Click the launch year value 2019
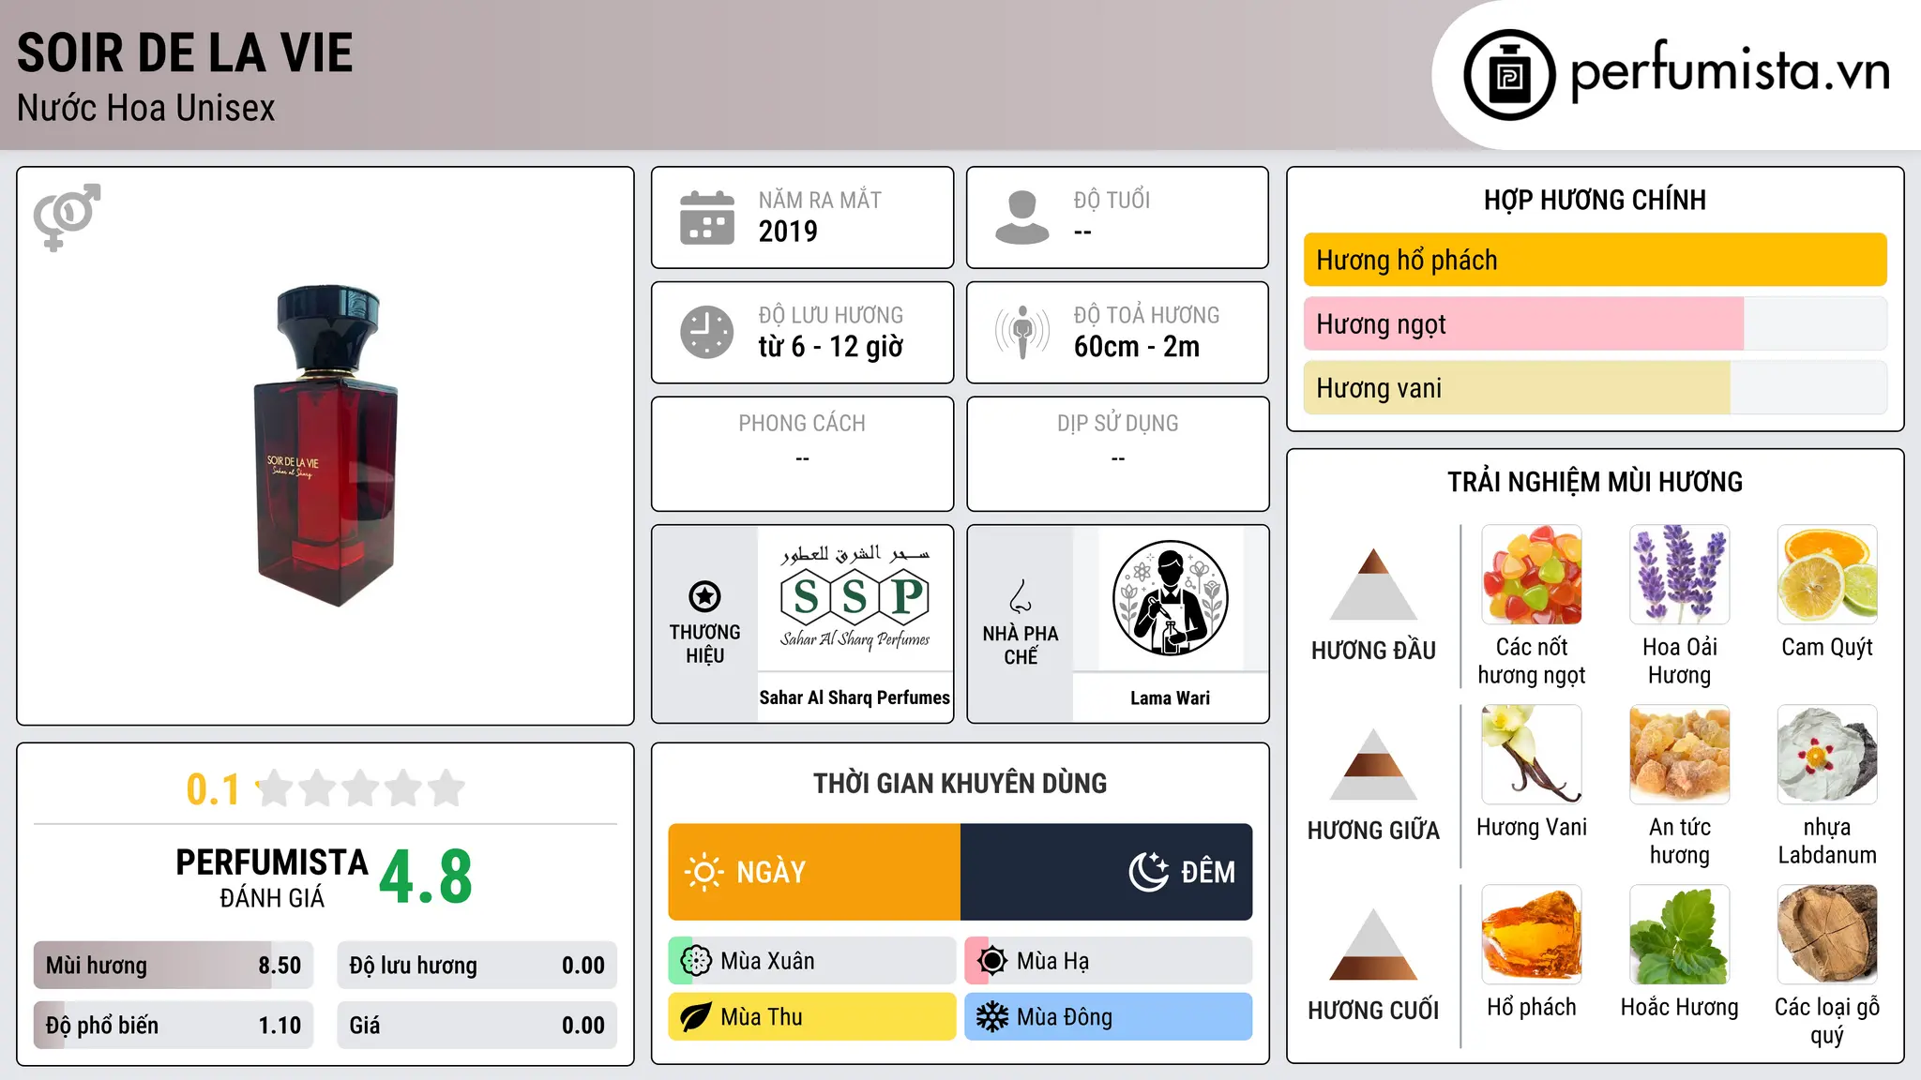The height and width of the screenshot is (1080, 1921). click(788, 231)
